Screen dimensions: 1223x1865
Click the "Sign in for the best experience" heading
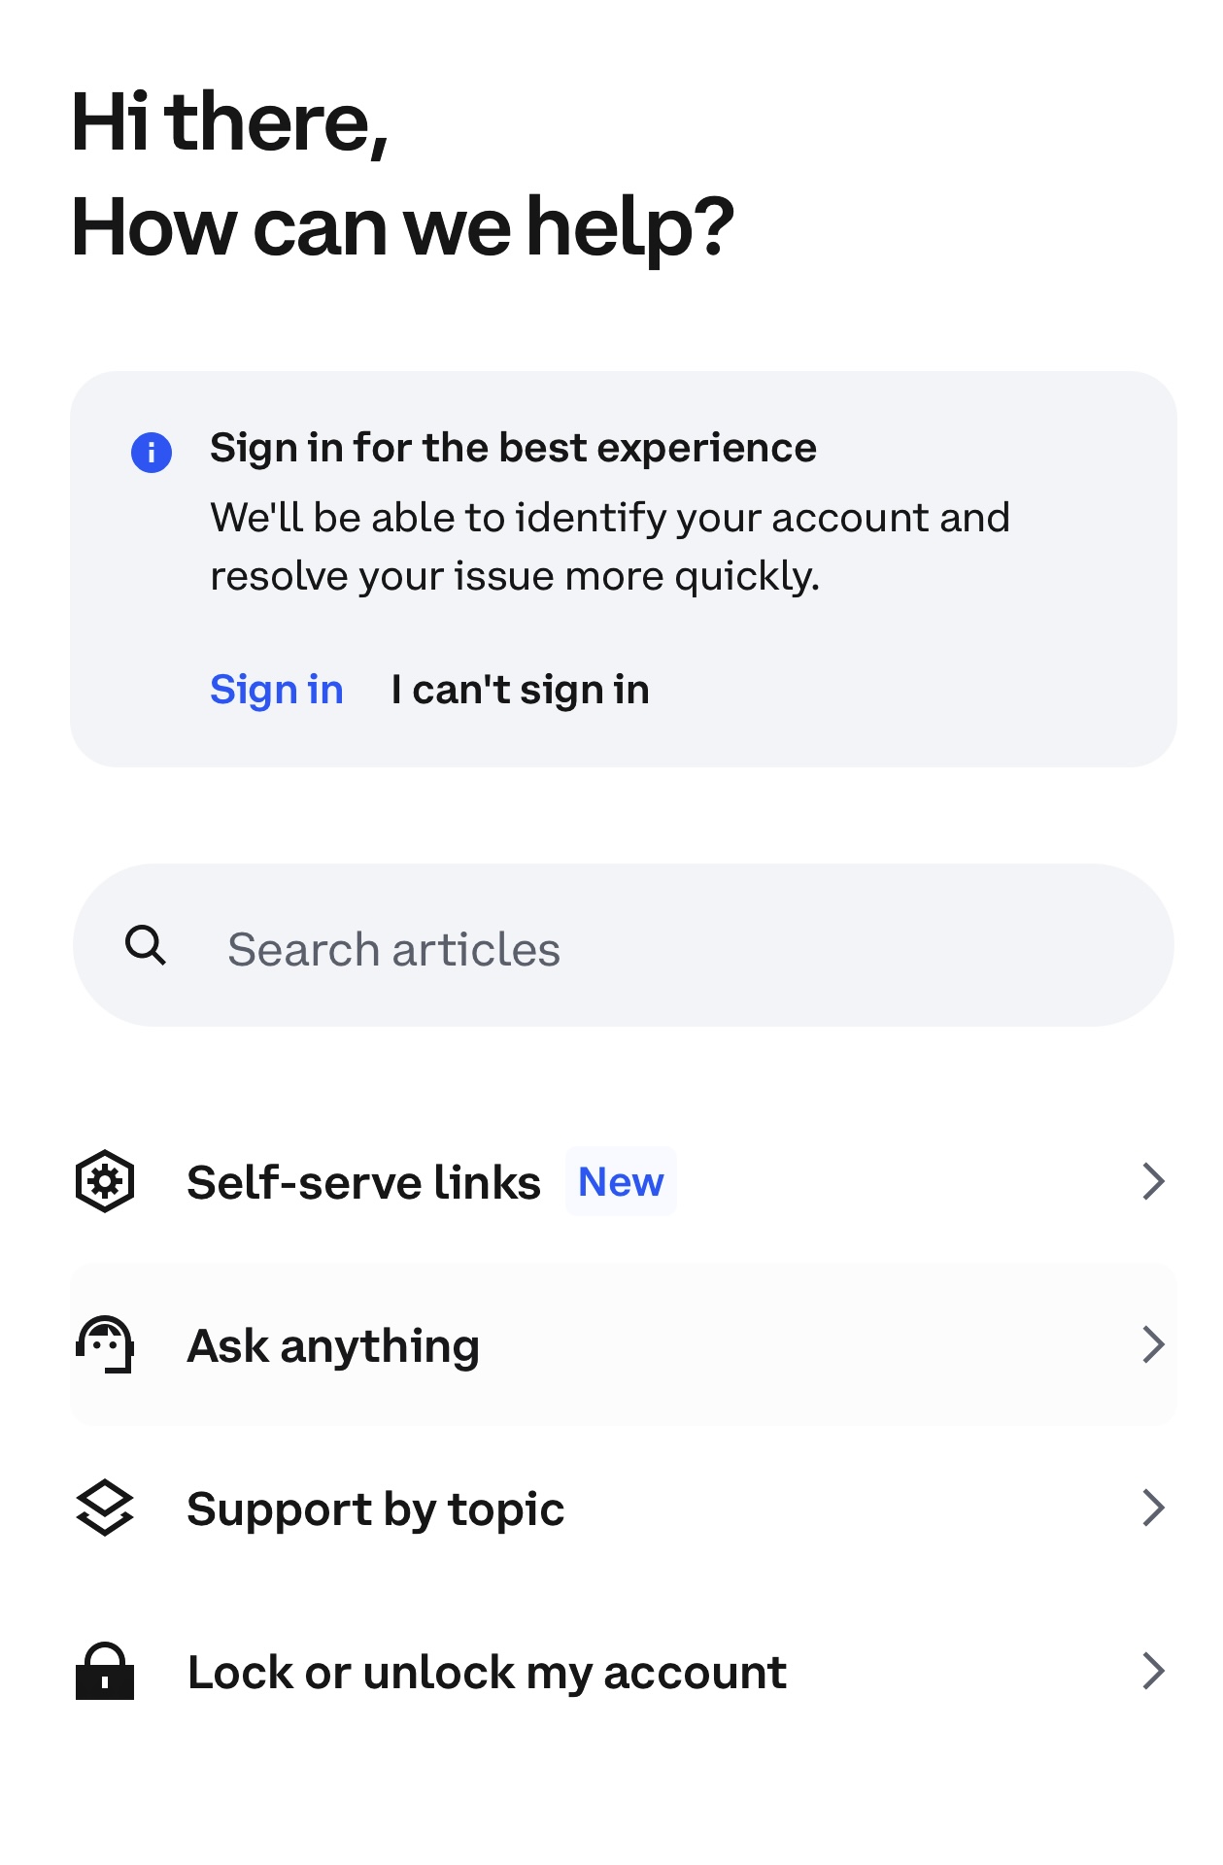tap(513, 448)
